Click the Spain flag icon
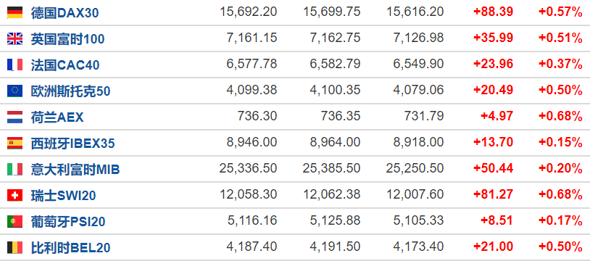 point(14,143)
